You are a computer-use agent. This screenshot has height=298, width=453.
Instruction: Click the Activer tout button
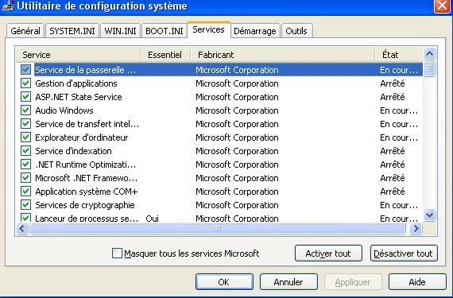pyautogui.click(x=328, y=253)
